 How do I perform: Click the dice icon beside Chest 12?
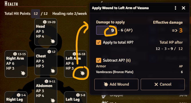click(x=49, y=52)
